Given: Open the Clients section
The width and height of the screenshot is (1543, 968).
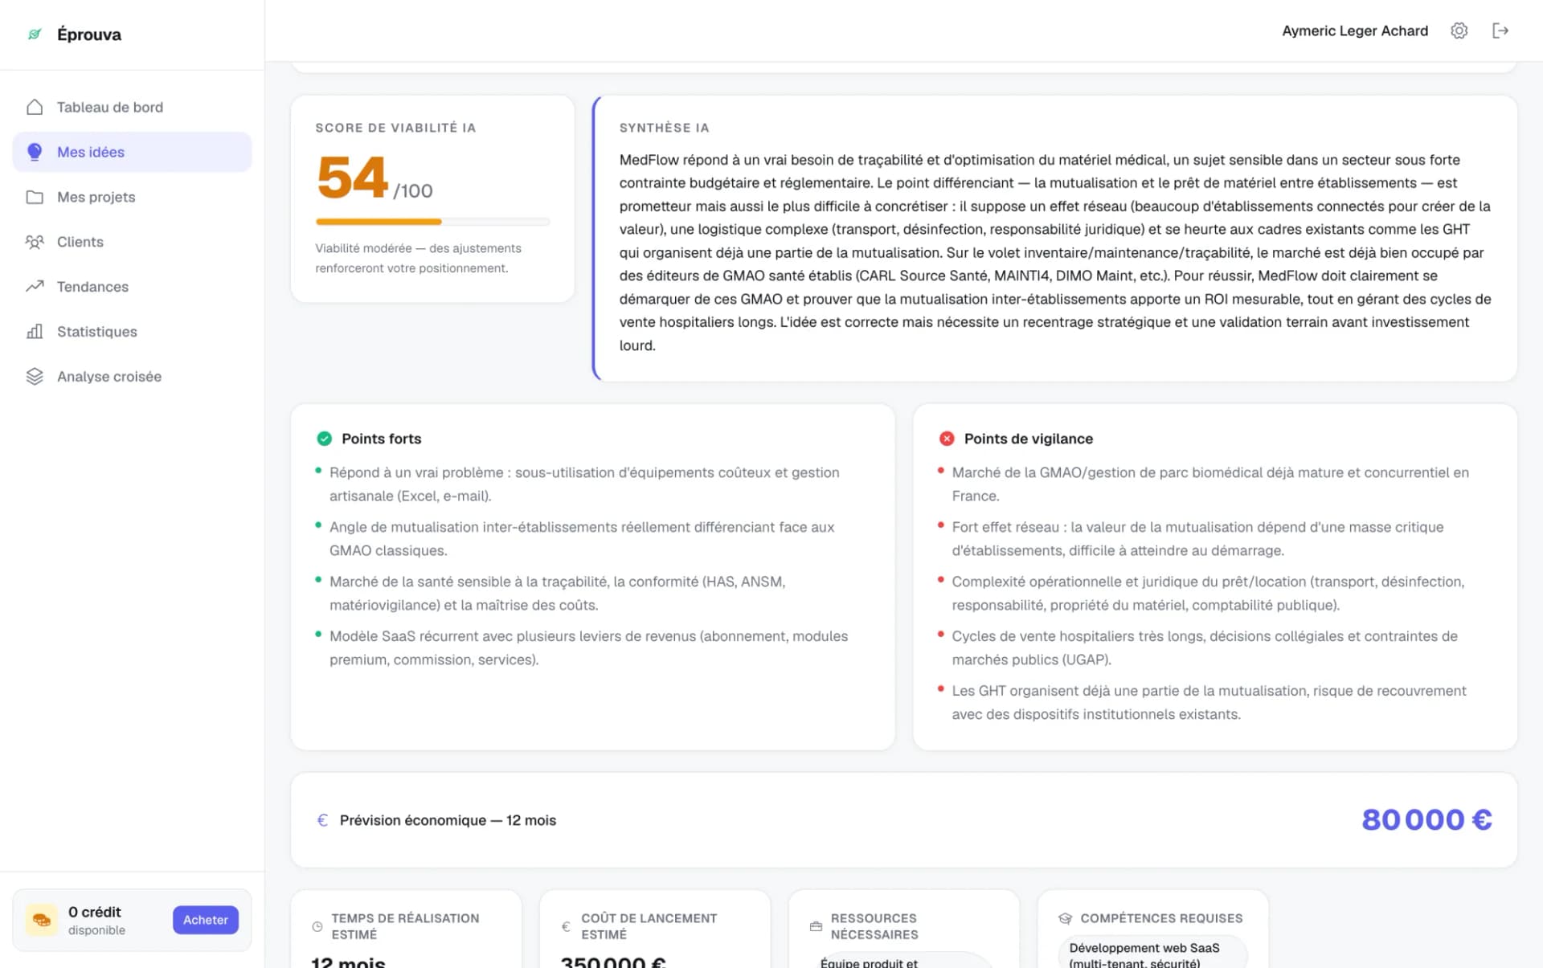Looking at the screenshot, I should point(132,242).
